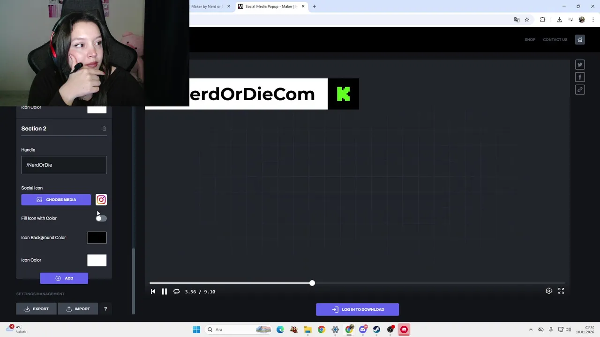Open the settings management help question mark
The image size is (600, 337).
point(105,309)
